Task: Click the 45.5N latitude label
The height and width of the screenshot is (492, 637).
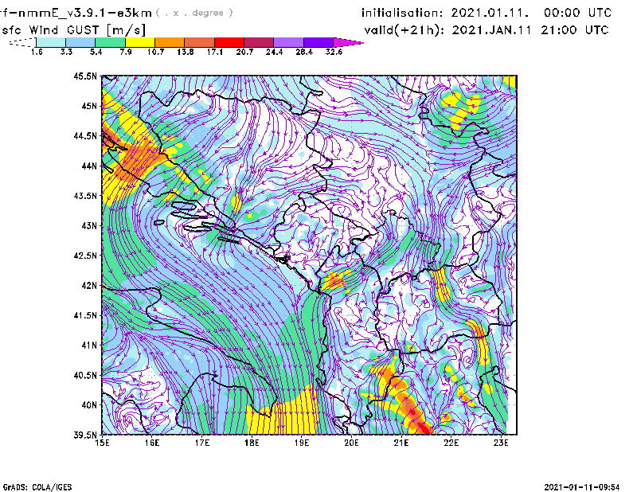Action: [x=85, y=76]
